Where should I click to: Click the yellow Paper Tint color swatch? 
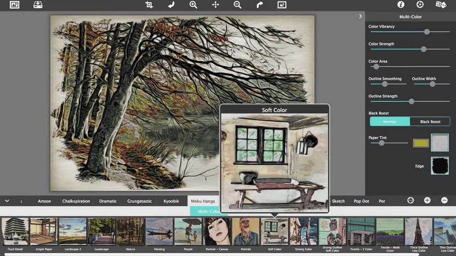(421, 143)
